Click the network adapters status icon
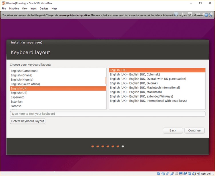This screenshot has height=176, width=215. coord(168,174)
